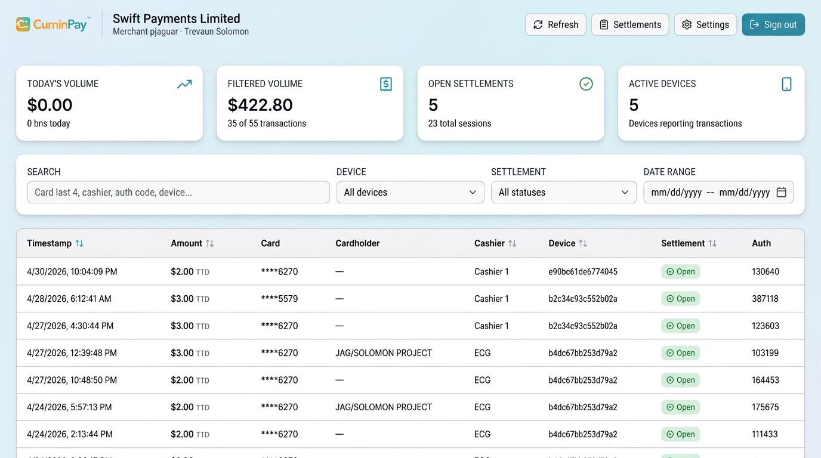Sort by Amount using its sort arrows
Image resolution: width=821 pixels, height=458 pixels.
click(209, 243)
